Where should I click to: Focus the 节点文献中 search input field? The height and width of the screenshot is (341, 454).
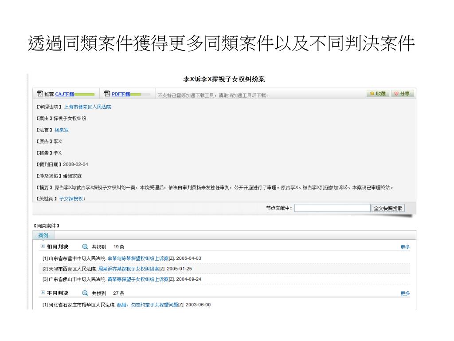(333, 208)
